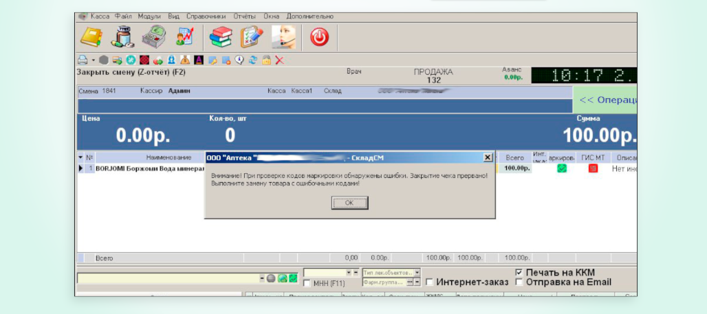Click the cash register icon
Screen dimensions: 707x314
[153, 36]
